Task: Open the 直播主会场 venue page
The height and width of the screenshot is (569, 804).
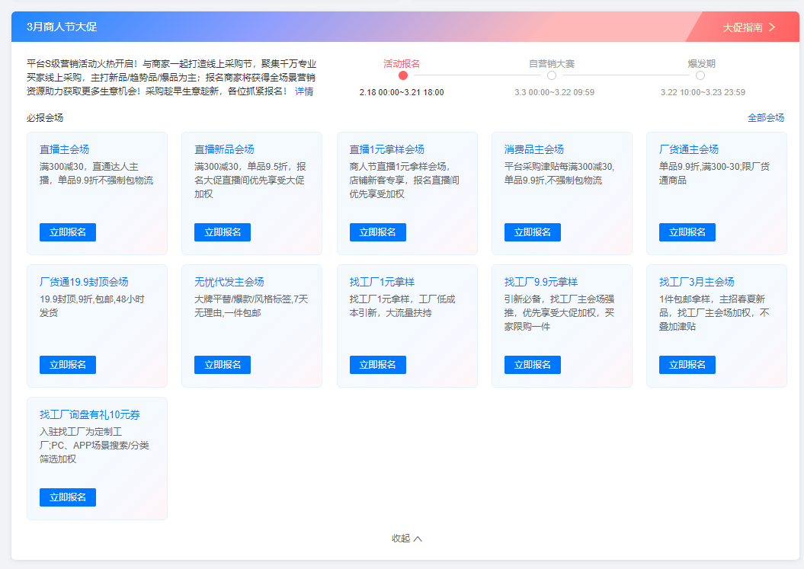Action: click(65, 149)
